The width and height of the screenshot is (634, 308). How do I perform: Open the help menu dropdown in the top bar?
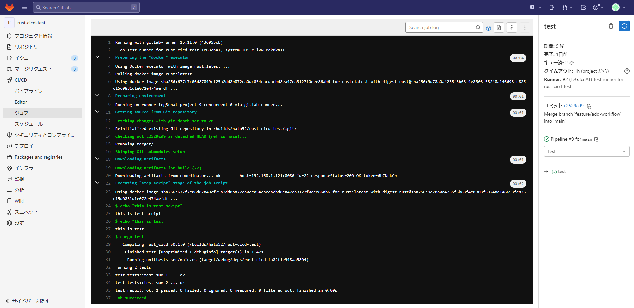[597, 7]
